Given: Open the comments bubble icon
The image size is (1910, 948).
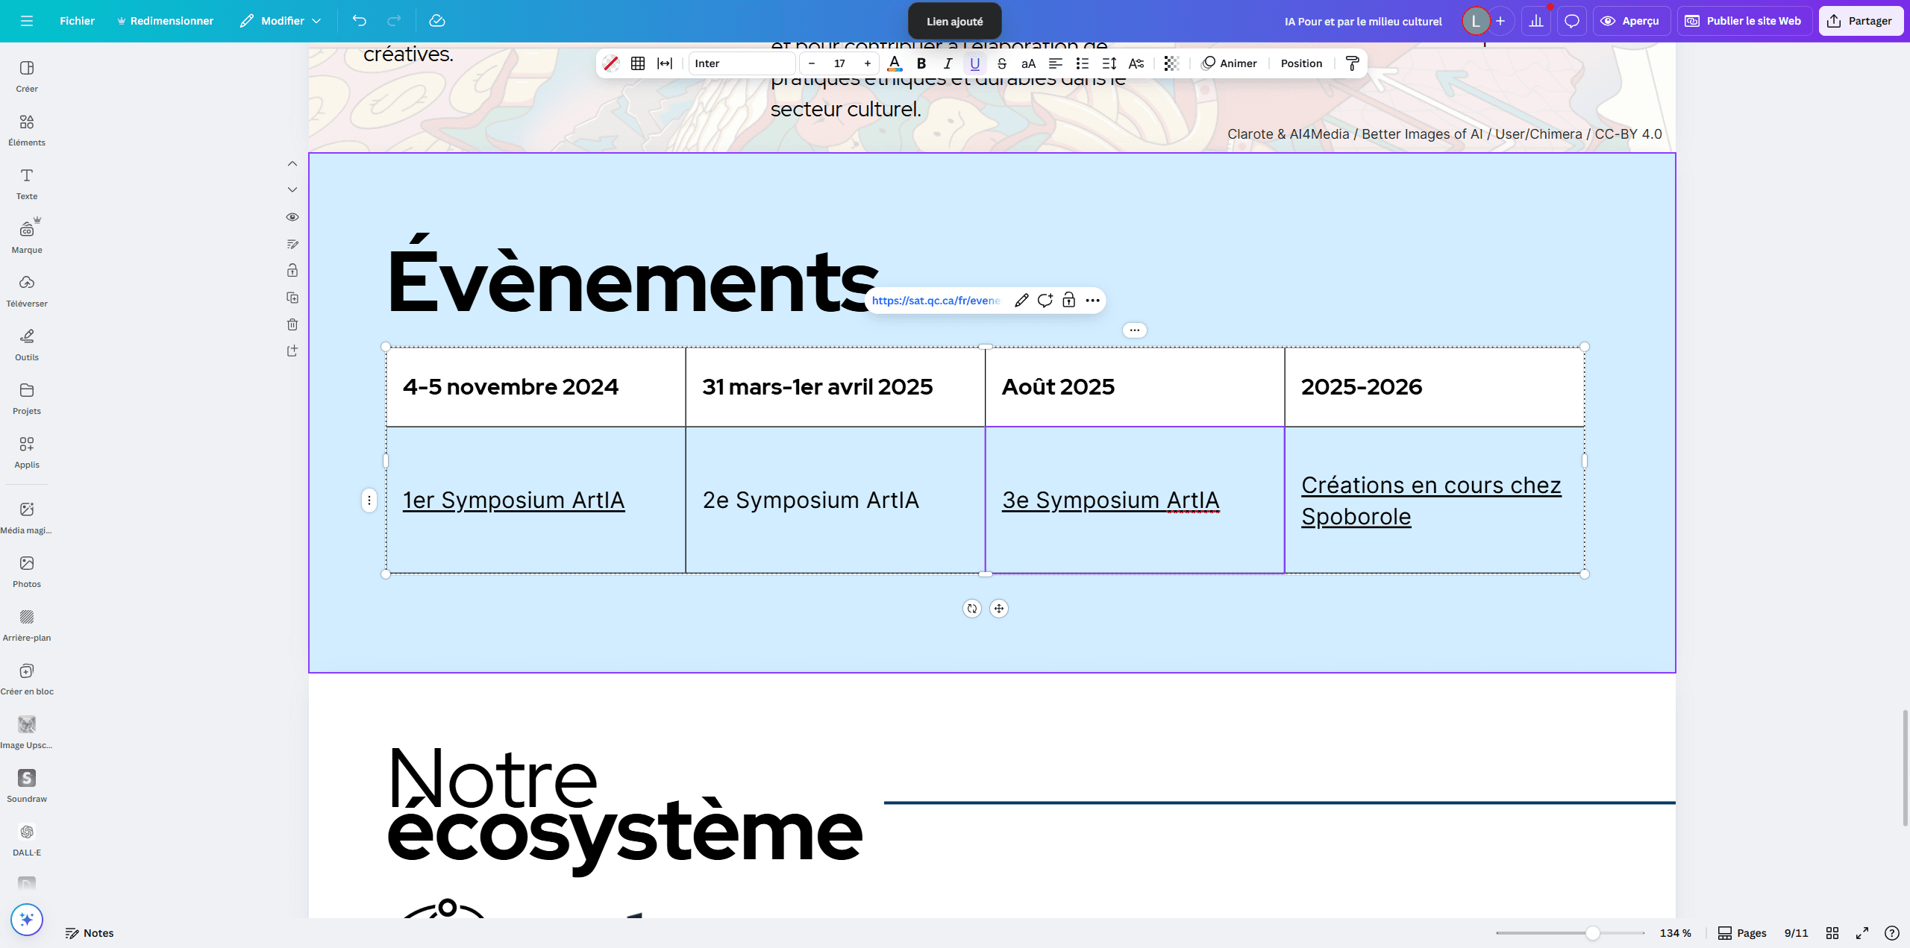Looking at the screenshot, I should (x=1572, y=21).
